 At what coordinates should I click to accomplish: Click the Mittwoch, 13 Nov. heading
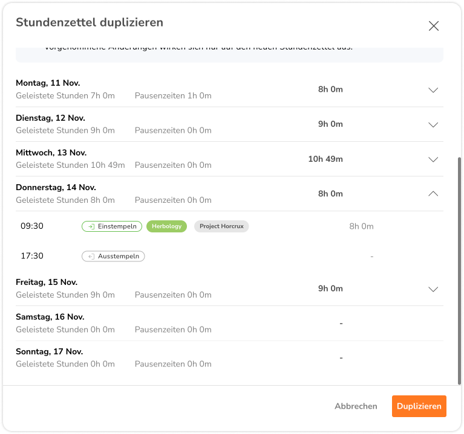[x=51, y=153]
